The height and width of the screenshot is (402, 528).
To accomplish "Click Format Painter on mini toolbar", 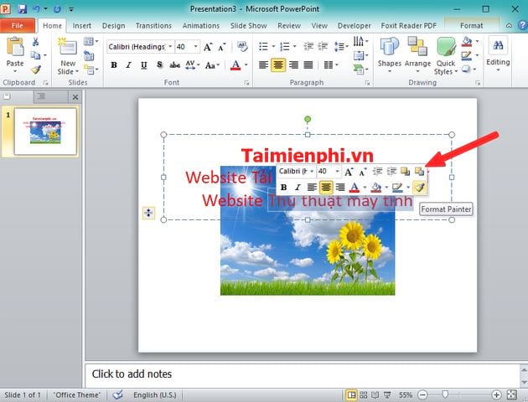I will pos(419,187).
